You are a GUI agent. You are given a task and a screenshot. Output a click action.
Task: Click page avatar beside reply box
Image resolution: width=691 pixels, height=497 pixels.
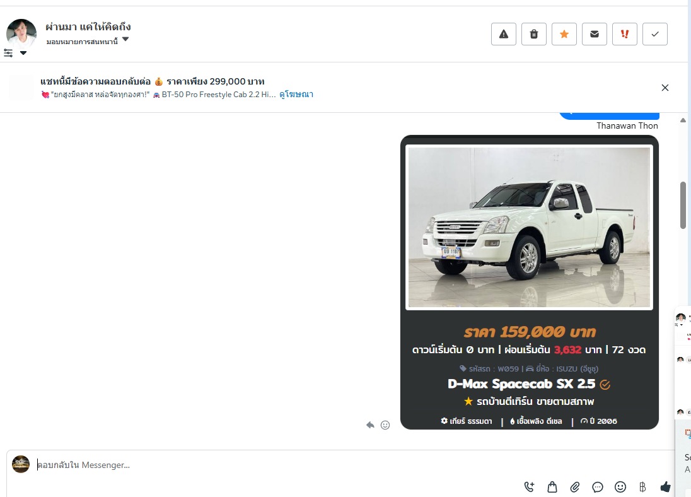click(21, 464)
